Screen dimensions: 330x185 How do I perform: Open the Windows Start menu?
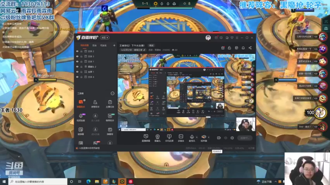click(x=4, y=182)
